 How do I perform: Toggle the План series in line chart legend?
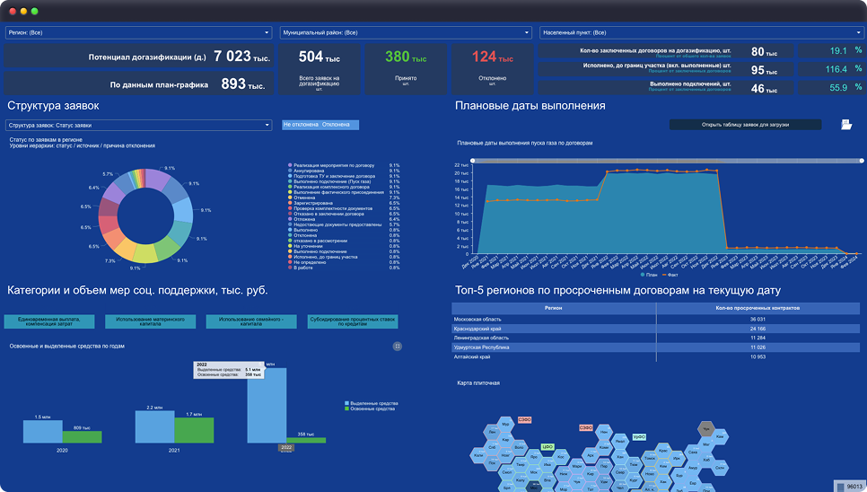click(x=649, y=275)
